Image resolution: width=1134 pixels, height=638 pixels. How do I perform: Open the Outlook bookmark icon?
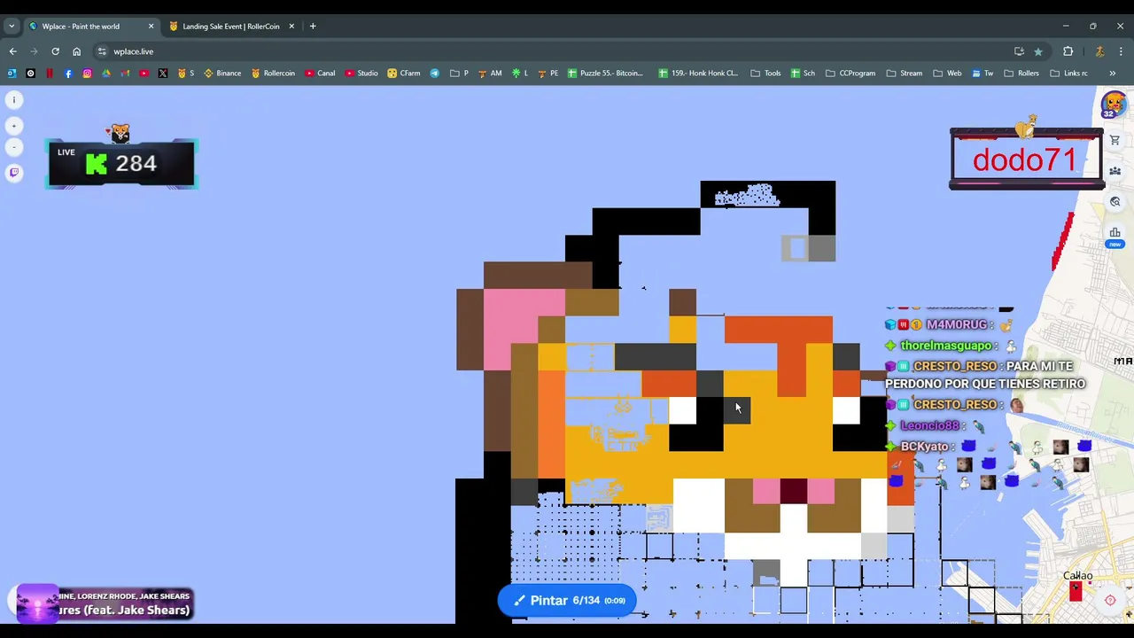pos(12,73)
